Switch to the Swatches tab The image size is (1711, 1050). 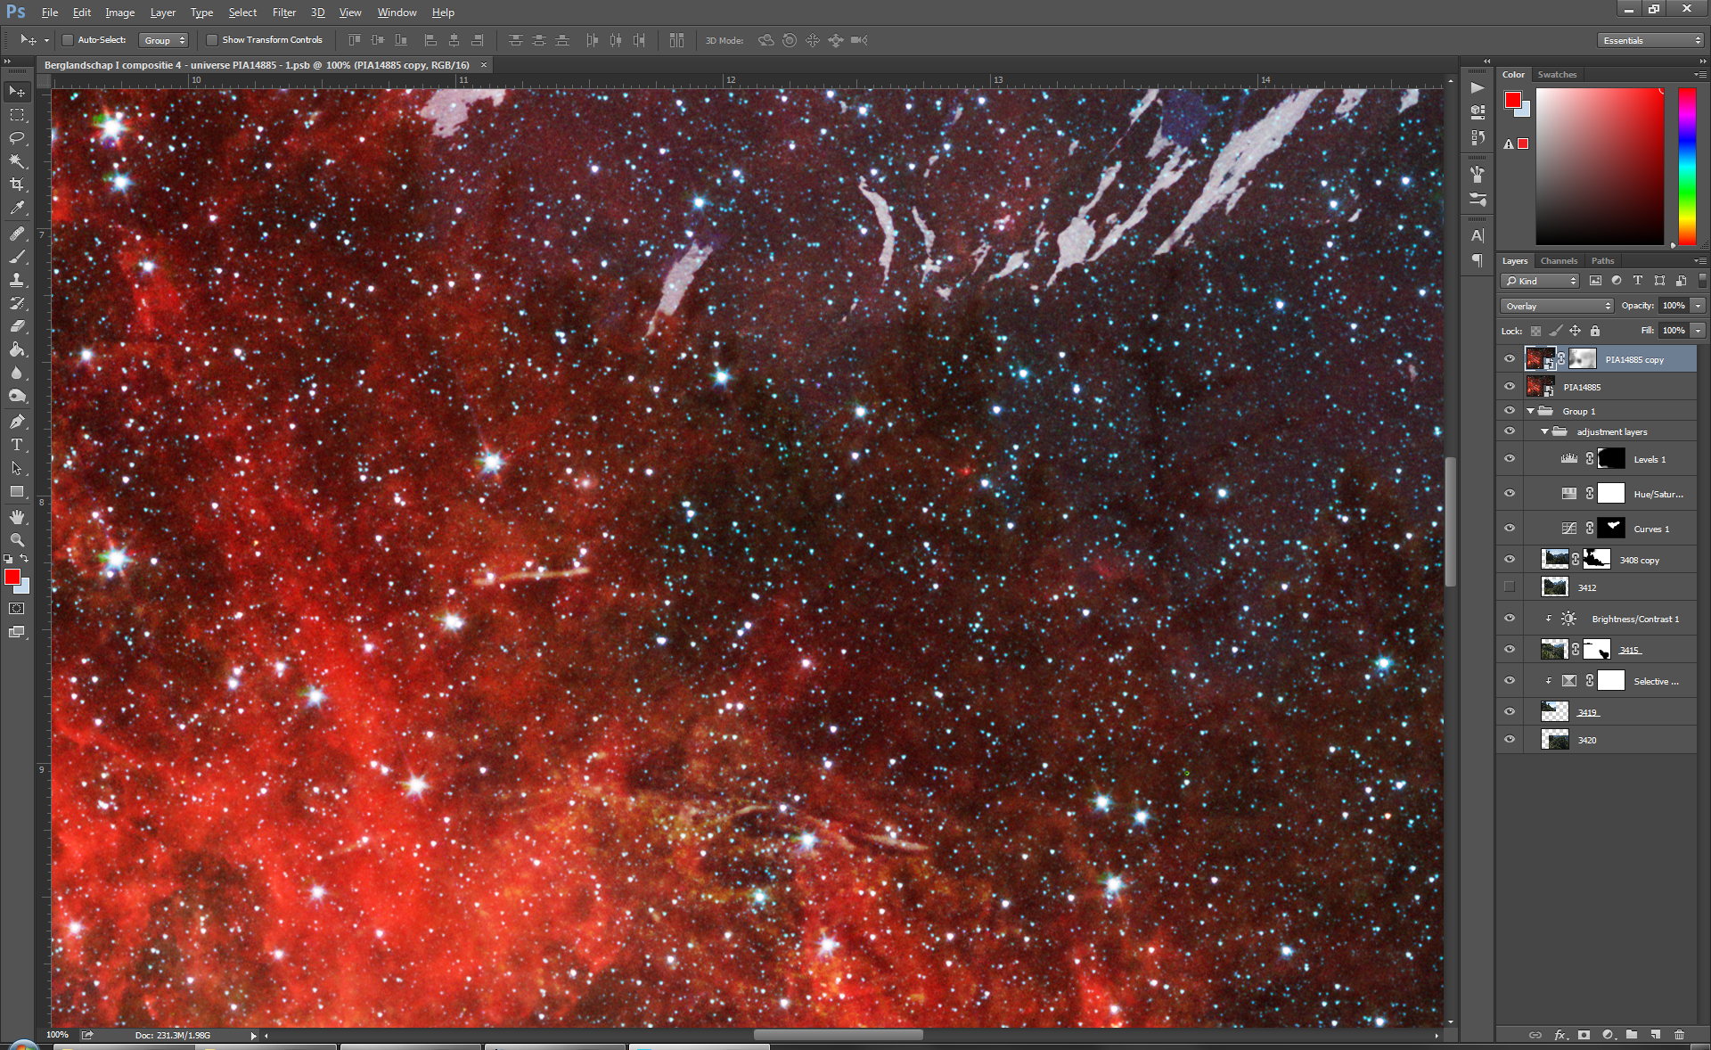1557,75
